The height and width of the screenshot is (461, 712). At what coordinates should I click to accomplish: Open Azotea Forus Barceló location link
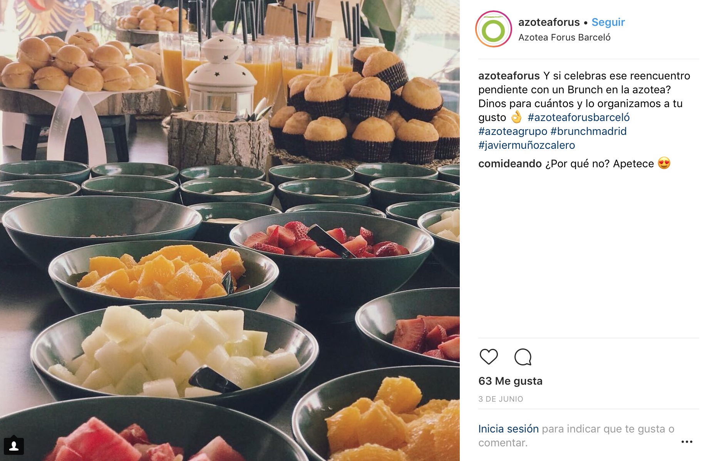(x=564, y=37)
